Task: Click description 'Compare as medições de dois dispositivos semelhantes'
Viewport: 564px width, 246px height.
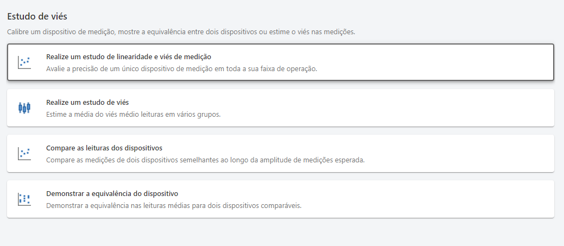Action: pyautogui.click(x=205, y=160)
